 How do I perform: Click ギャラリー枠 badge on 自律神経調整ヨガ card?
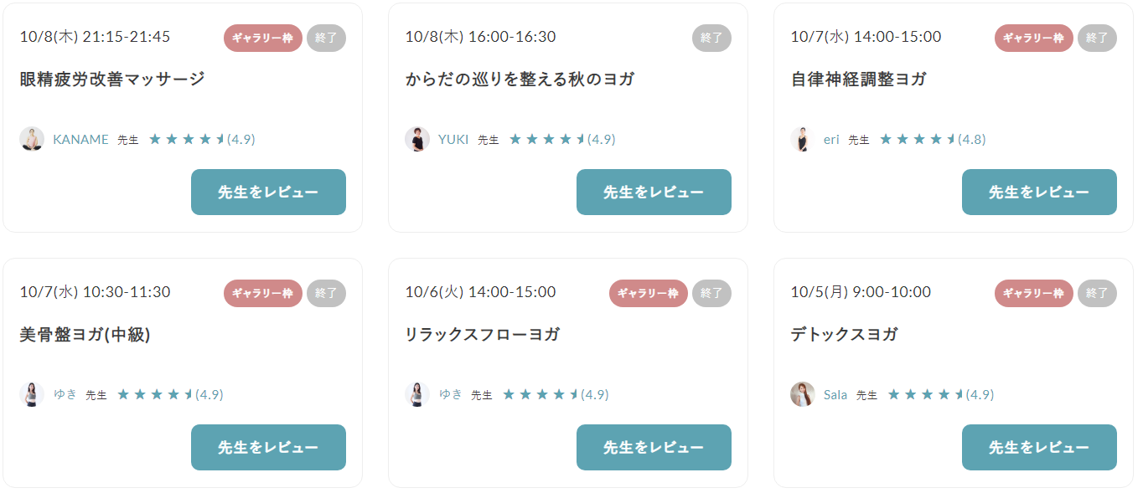pos(1033,38)
